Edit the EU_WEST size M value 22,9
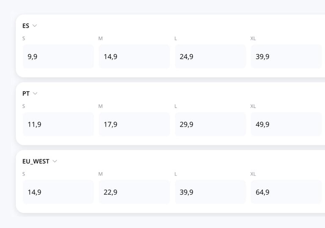Image resolution: width=325 pixels, height=228 pixels. (134, 192)
